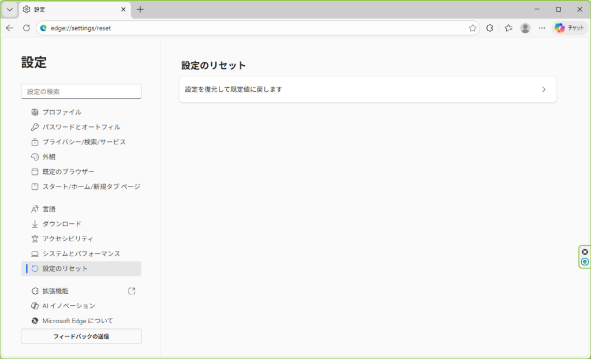Open a new tab with the + button

coord(140,9)
